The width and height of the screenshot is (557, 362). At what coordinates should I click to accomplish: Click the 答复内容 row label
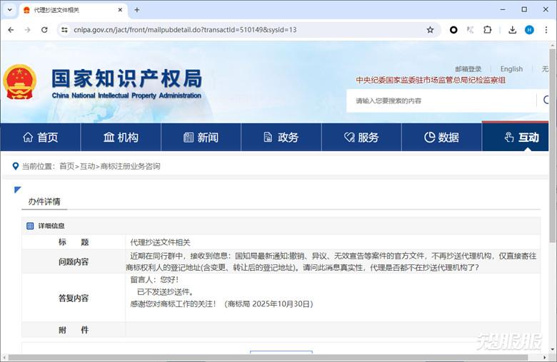coord(74,298)
